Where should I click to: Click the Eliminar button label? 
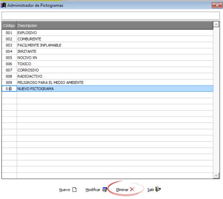click(x=122, y=190)
